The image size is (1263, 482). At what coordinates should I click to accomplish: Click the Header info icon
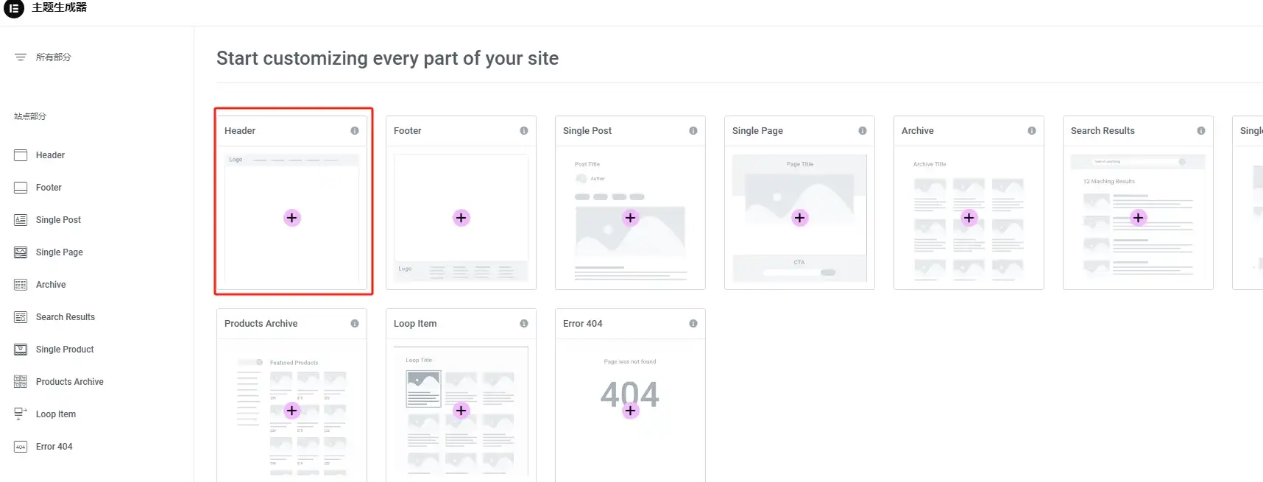(x=355, y=131)
